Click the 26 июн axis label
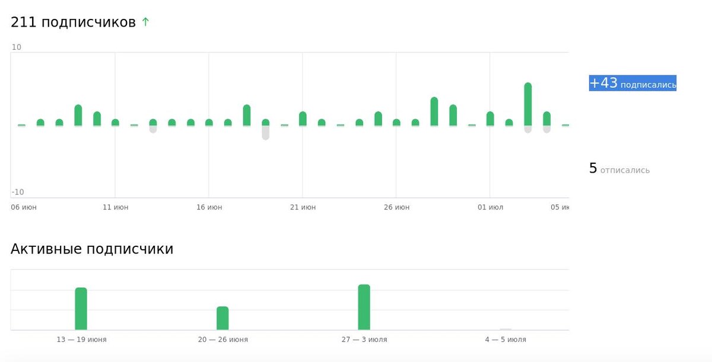 pyautogui.click(x=396, y=207)
